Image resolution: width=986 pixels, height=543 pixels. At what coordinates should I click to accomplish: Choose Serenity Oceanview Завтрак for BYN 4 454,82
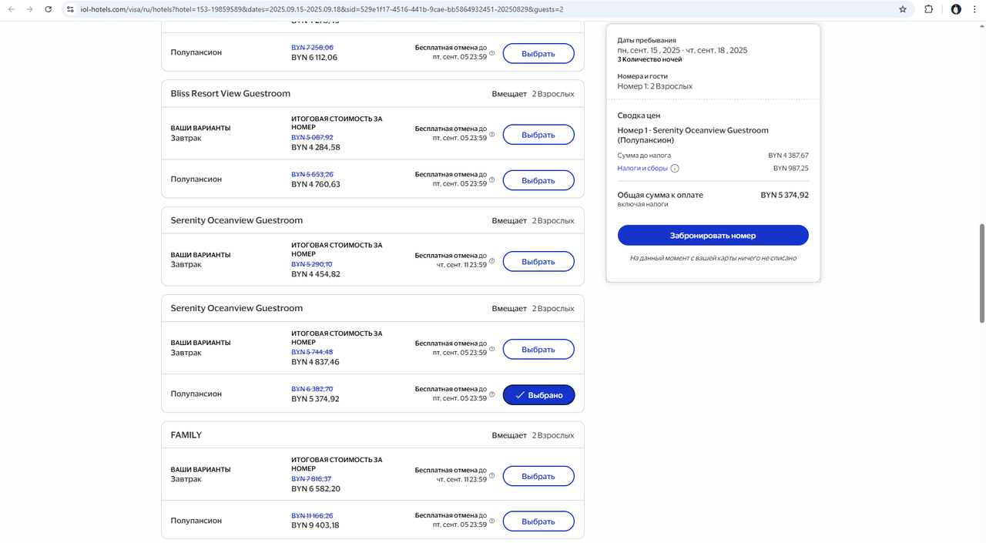pos(538,262)
